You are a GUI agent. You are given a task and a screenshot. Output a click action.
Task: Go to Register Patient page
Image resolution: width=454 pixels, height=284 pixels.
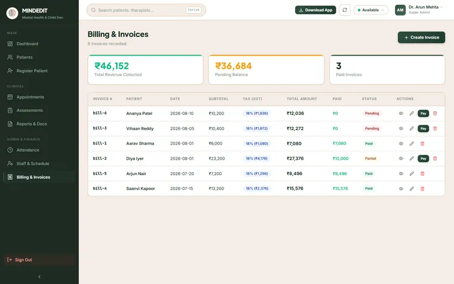pos(39,71)
